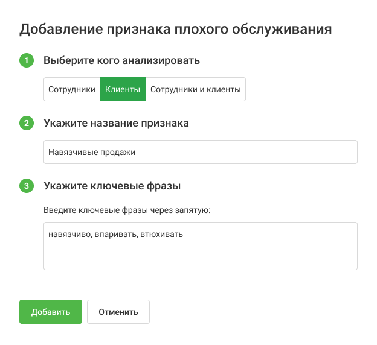This screenshot has height=345, width=377.
Task: Click the green step 2 number badge
Action: 27,123
